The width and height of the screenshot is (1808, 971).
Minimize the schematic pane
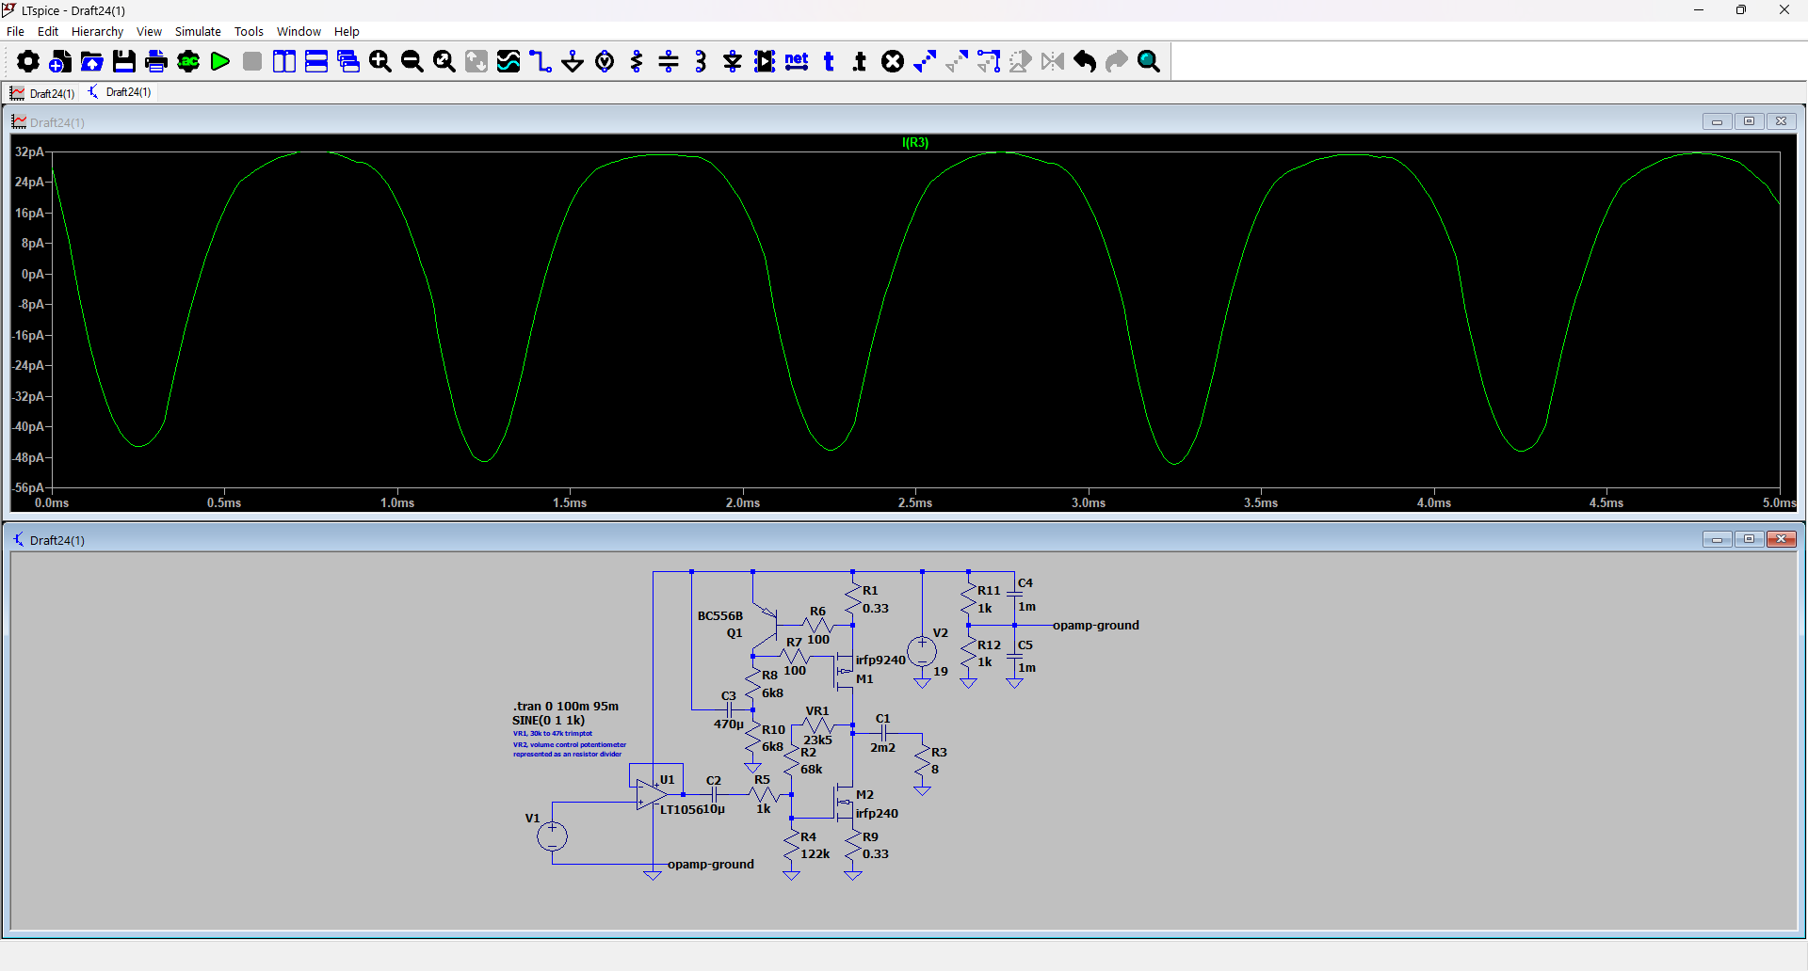tap(1717, 539)
